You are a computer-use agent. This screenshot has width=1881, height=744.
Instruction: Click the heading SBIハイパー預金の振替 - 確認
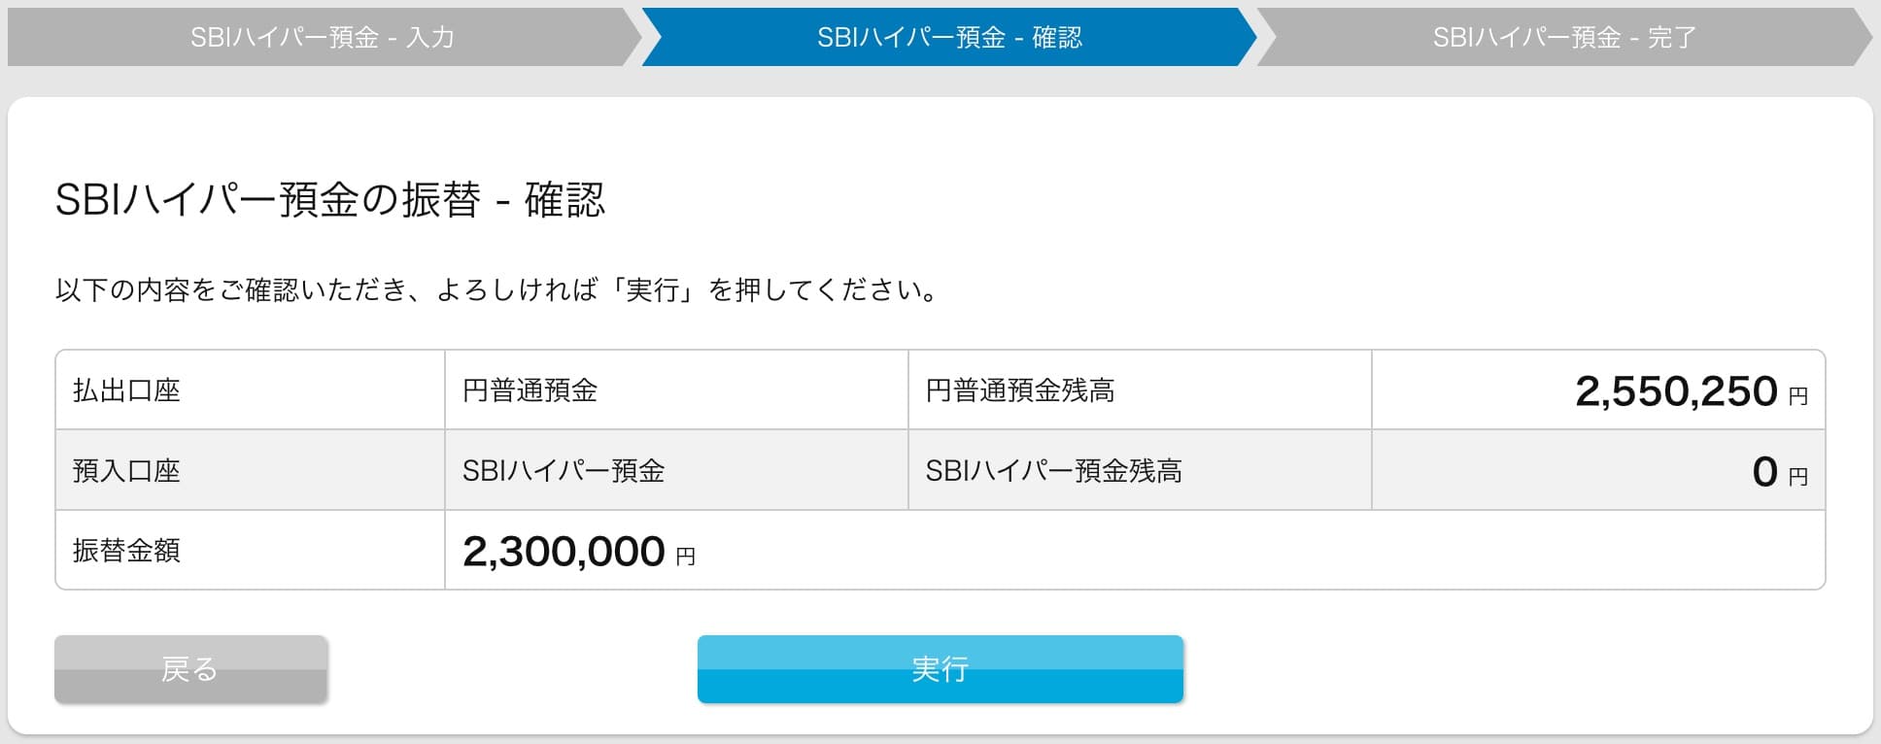pos(330,200)
